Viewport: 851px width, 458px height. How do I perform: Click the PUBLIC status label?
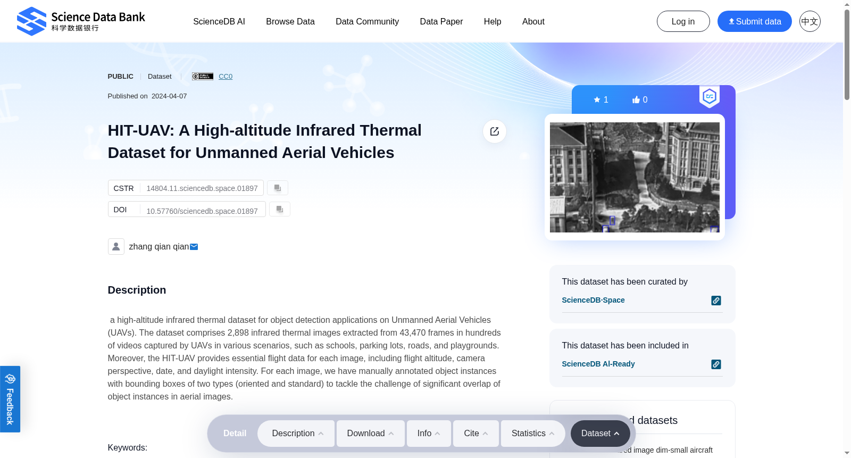tap(121, 76)
